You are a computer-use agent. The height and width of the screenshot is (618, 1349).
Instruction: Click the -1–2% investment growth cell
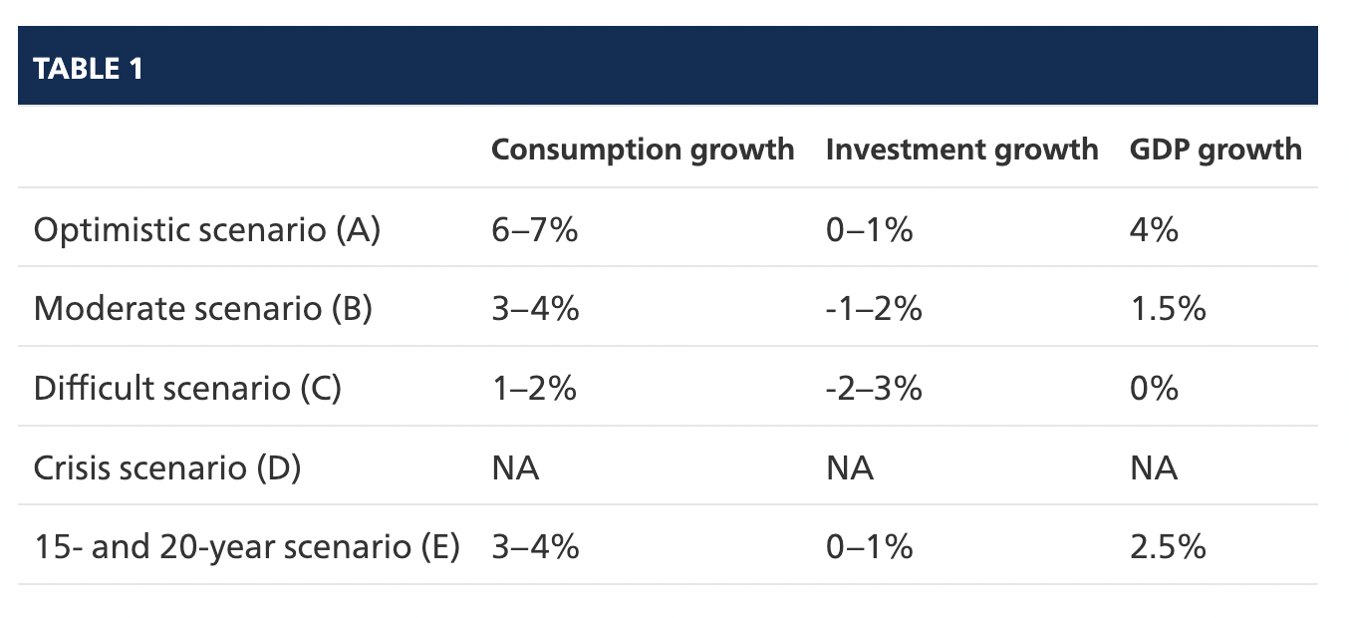pos(874,309)
